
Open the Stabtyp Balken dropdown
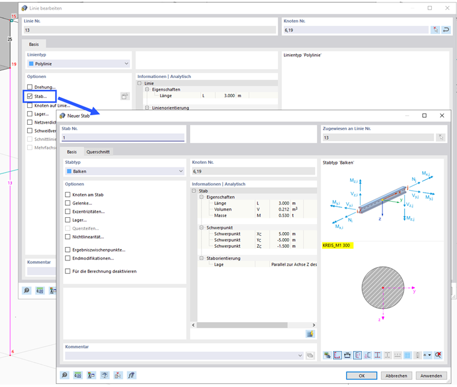124,171
